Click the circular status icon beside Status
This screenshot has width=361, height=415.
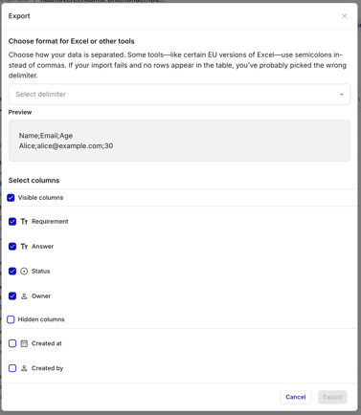24,272
